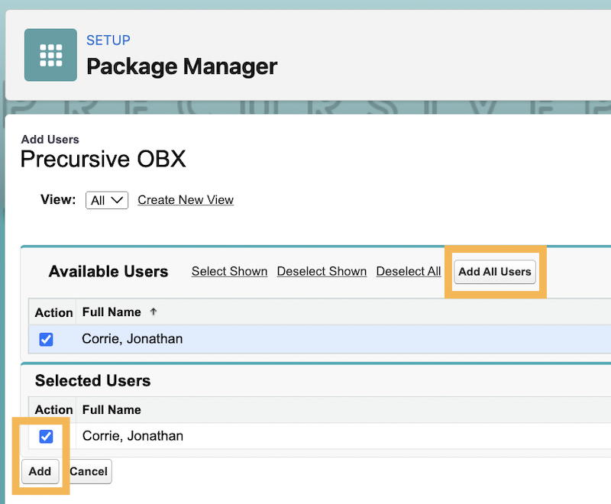Click the Action header in Available Users
Image resolution: width=611 pixels, height=504 pixels.
coord(53,312)
